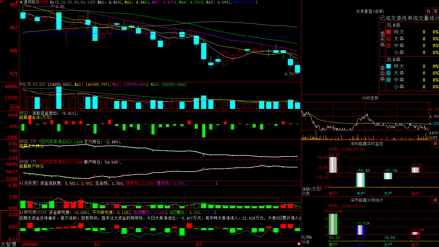Open the VOL(5,10,20) indicator label
Viewport: 439px width, 247px height.
point(32,85)
